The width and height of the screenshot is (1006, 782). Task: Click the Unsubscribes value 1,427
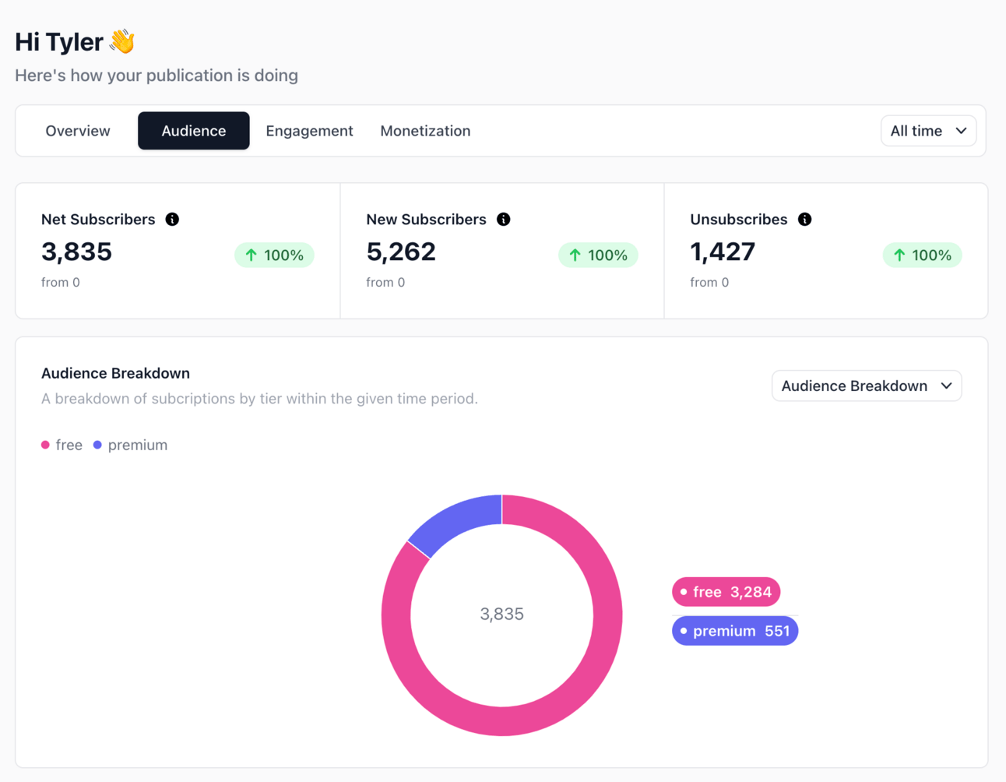click(723, 252)
